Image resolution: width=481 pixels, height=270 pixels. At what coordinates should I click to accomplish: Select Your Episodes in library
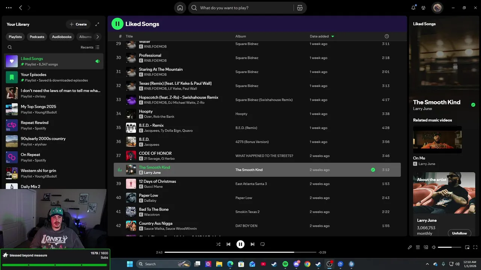coord(54,77)
